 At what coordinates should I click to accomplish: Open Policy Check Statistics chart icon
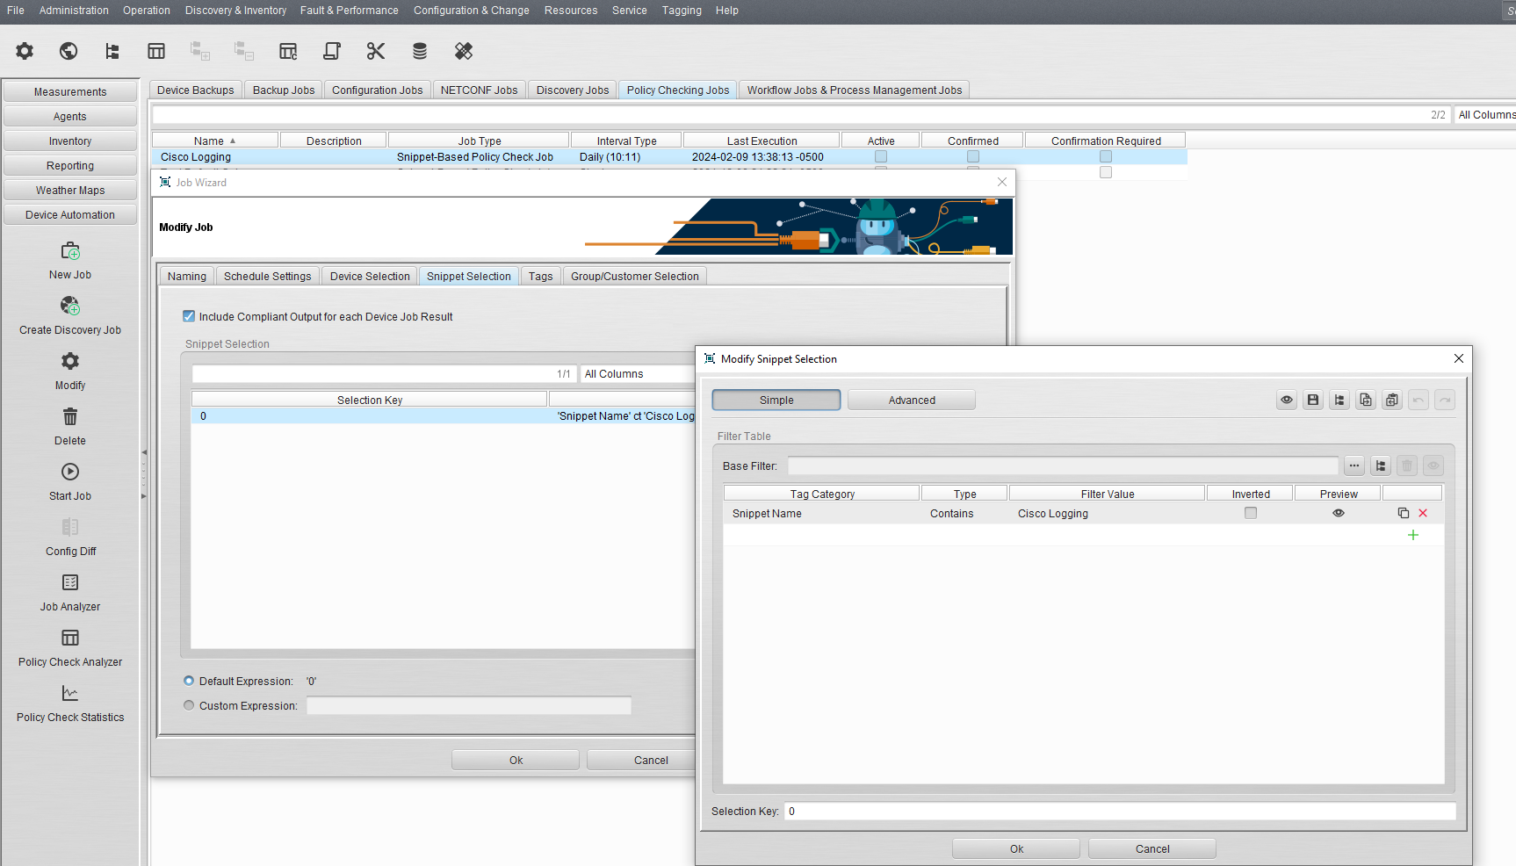click(70, 693)
